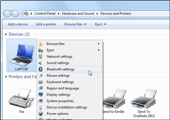Click the Power options plug icon
The height and width of the screenshot is (120, 170).
click(41, 114)
